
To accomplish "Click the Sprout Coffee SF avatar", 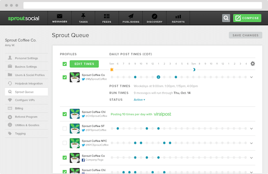I will click(75, 128).
